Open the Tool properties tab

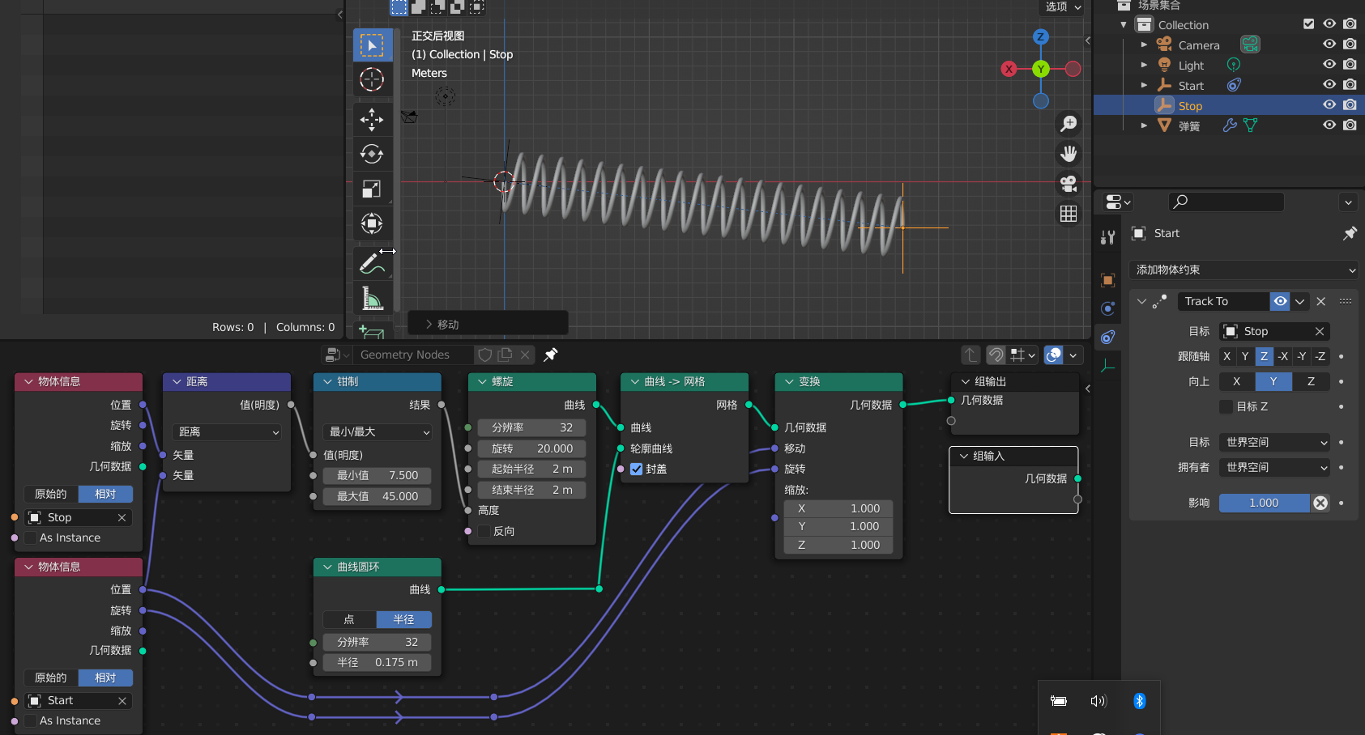(x=1108, y=237)
